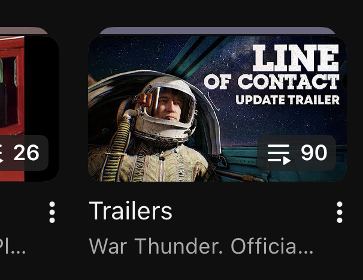The height and width of the screenshot is (280, 363).
Task: Click the playlist queue icon beside 90
Action: tap(279, 154)
